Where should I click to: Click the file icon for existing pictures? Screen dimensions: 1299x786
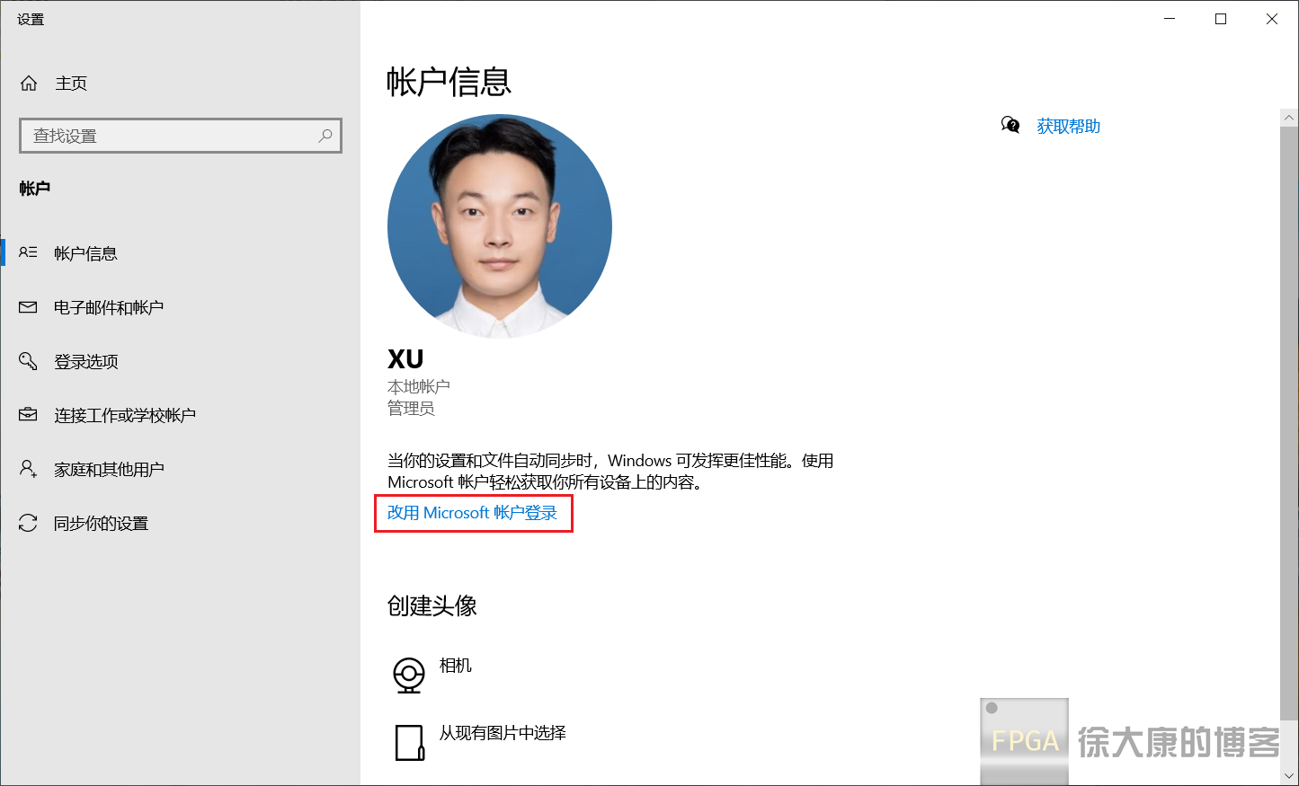click(409, 743)
